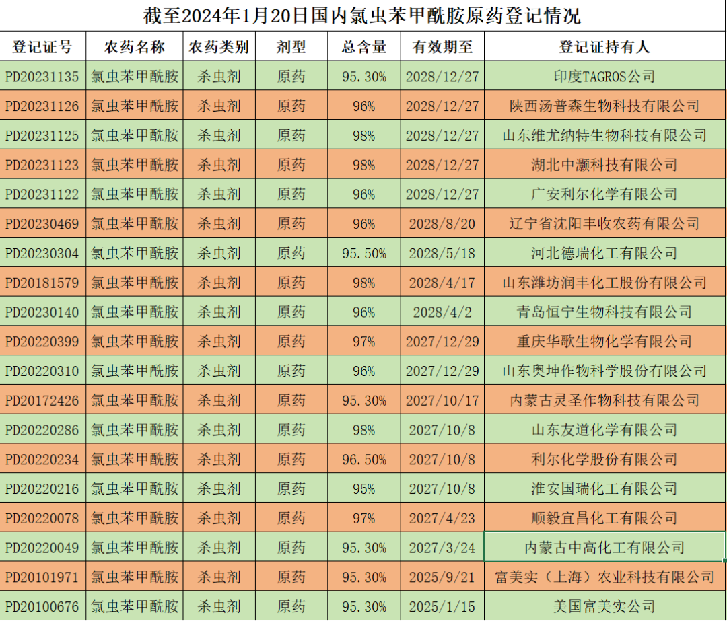Select cell PD20220286
Image resolution: width=727 pixels, height=621 pixels.
click(42, 429)
